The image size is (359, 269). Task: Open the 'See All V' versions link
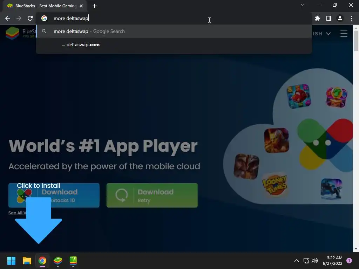pyautogui.click(x=17, y=213)
